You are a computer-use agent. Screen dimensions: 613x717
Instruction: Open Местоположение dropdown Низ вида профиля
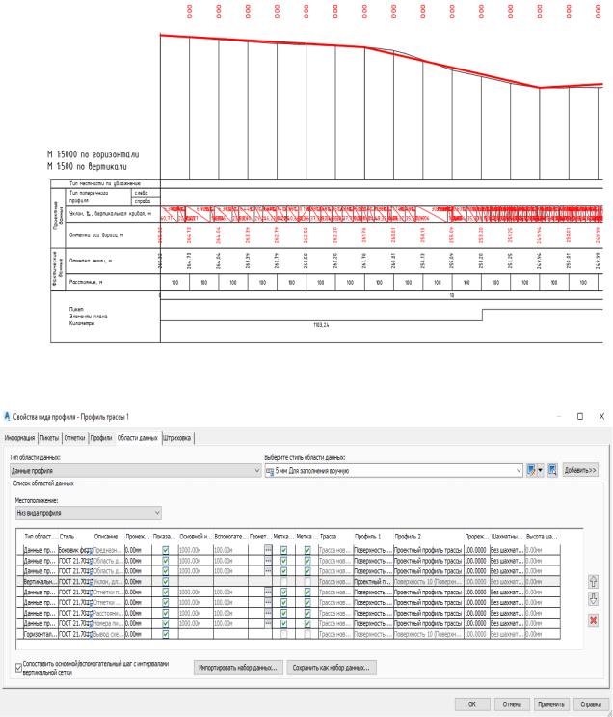[88, 513]
